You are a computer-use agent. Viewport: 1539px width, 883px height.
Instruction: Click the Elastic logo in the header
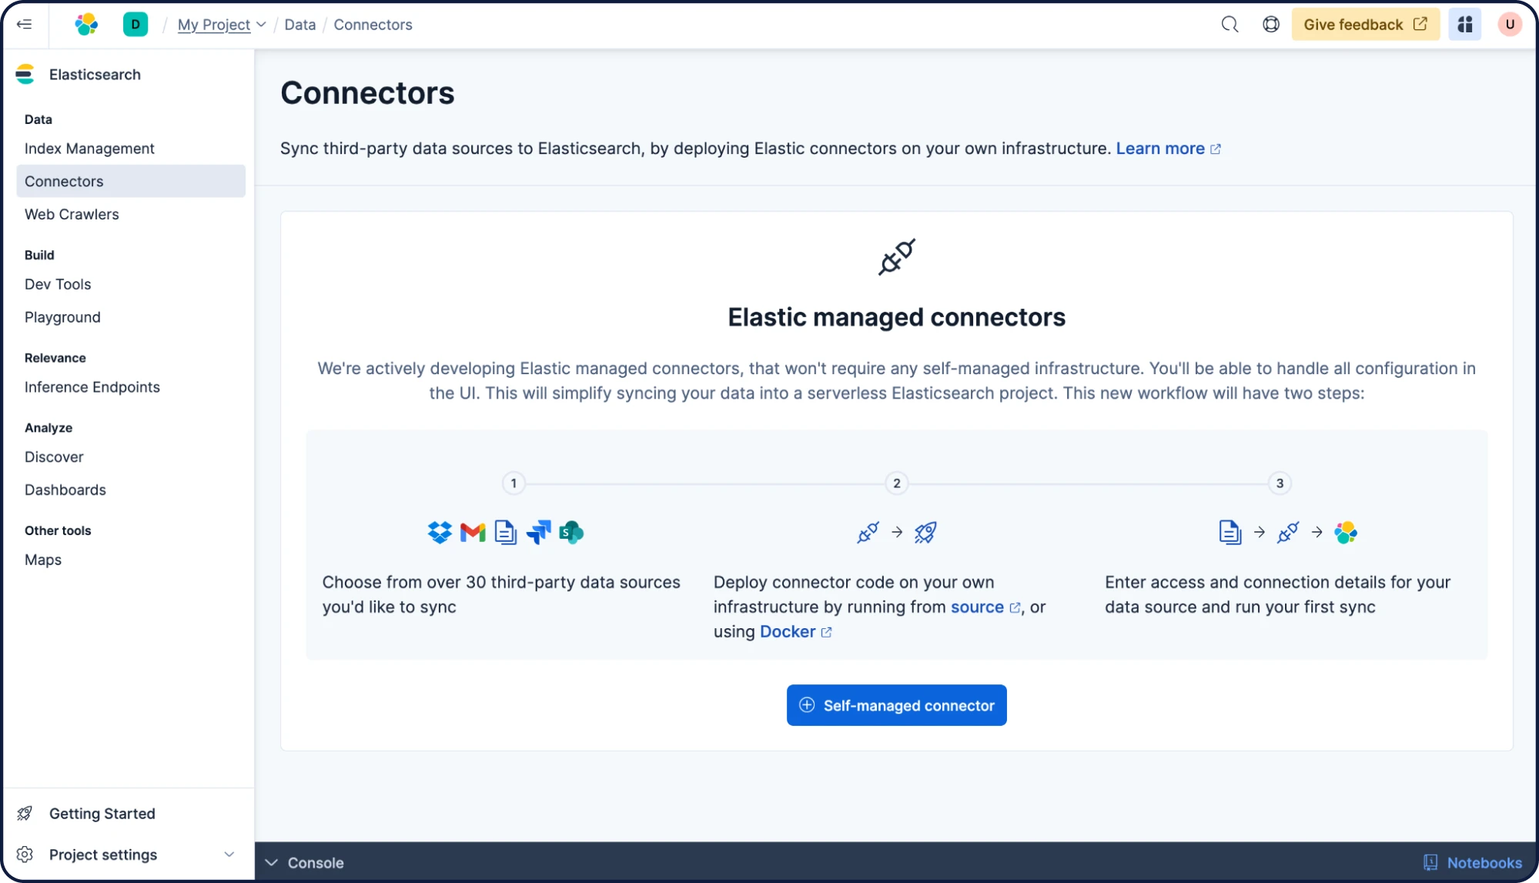point(86,25)
